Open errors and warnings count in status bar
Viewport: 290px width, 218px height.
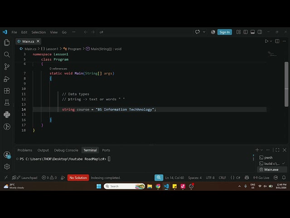click(x=49, y=178)
